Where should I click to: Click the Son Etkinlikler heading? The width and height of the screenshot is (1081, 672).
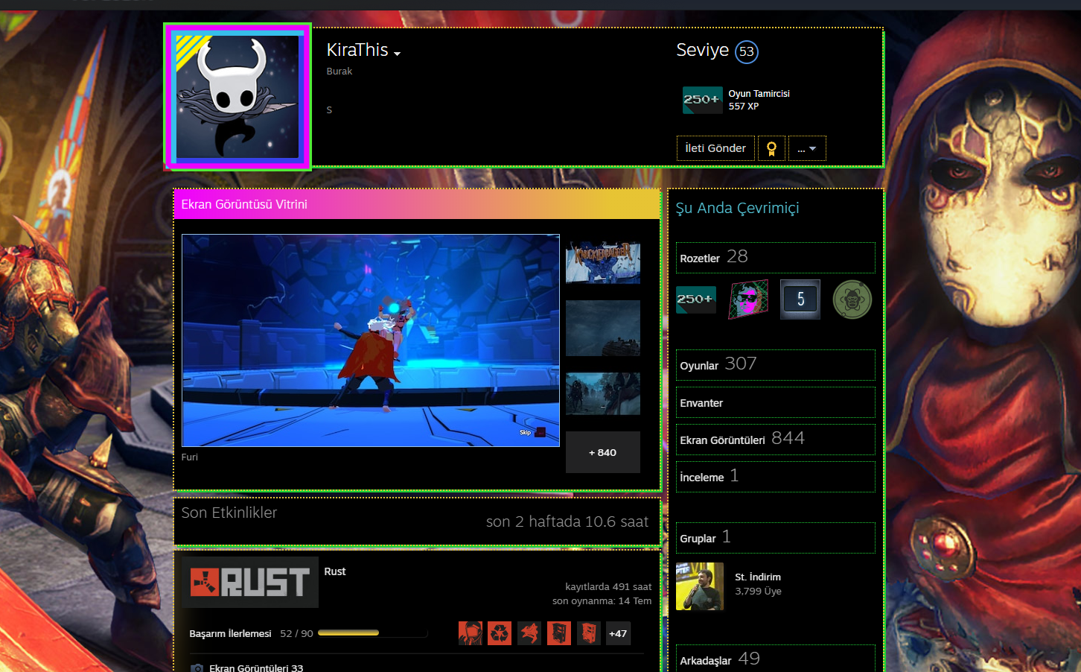[229, 513]
